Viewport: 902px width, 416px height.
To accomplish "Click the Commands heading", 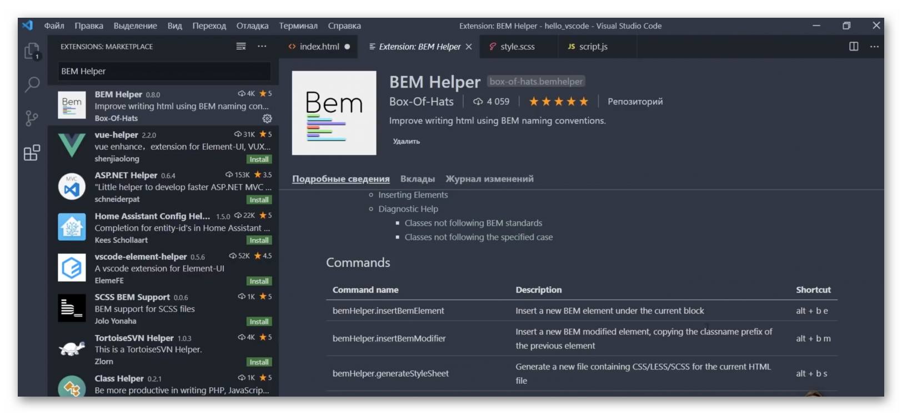I will coord(358,262).
